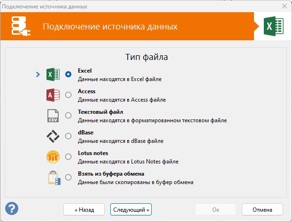Click the Excel file type icon
Screen dimensions: 292x222
(53, 74)
